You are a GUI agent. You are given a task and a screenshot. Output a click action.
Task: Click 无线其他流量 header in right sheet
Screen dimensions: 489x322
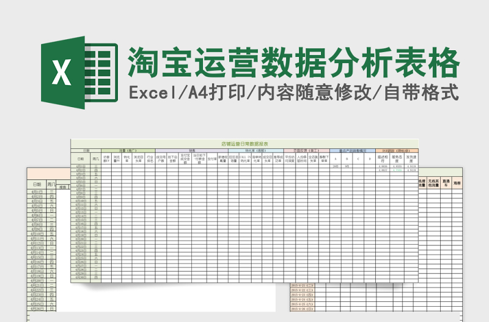pyautogui.click(x=433, y=183)
